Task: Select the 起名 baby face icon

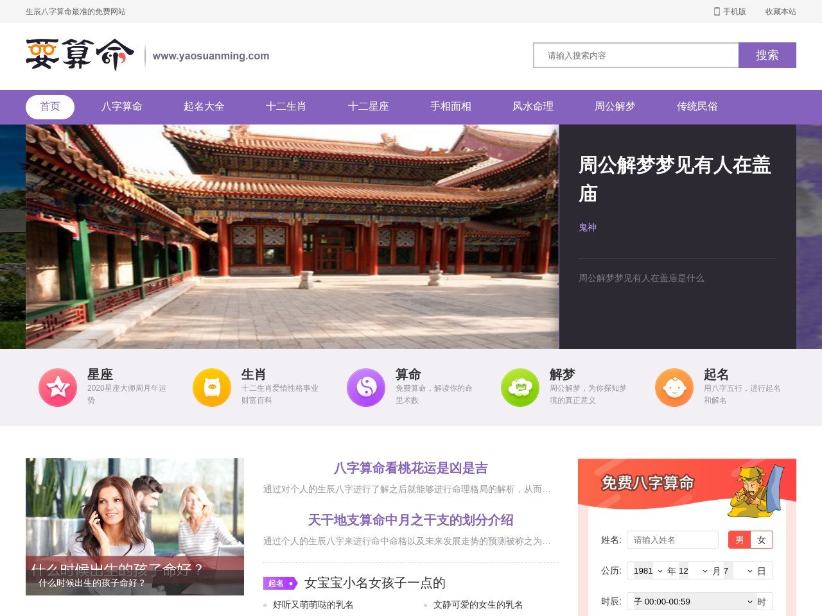Action: point(674,387)
